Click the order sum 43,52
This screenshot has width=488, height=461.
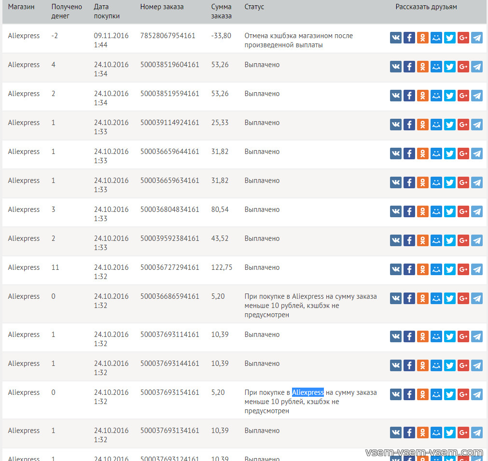coord(220,238)
